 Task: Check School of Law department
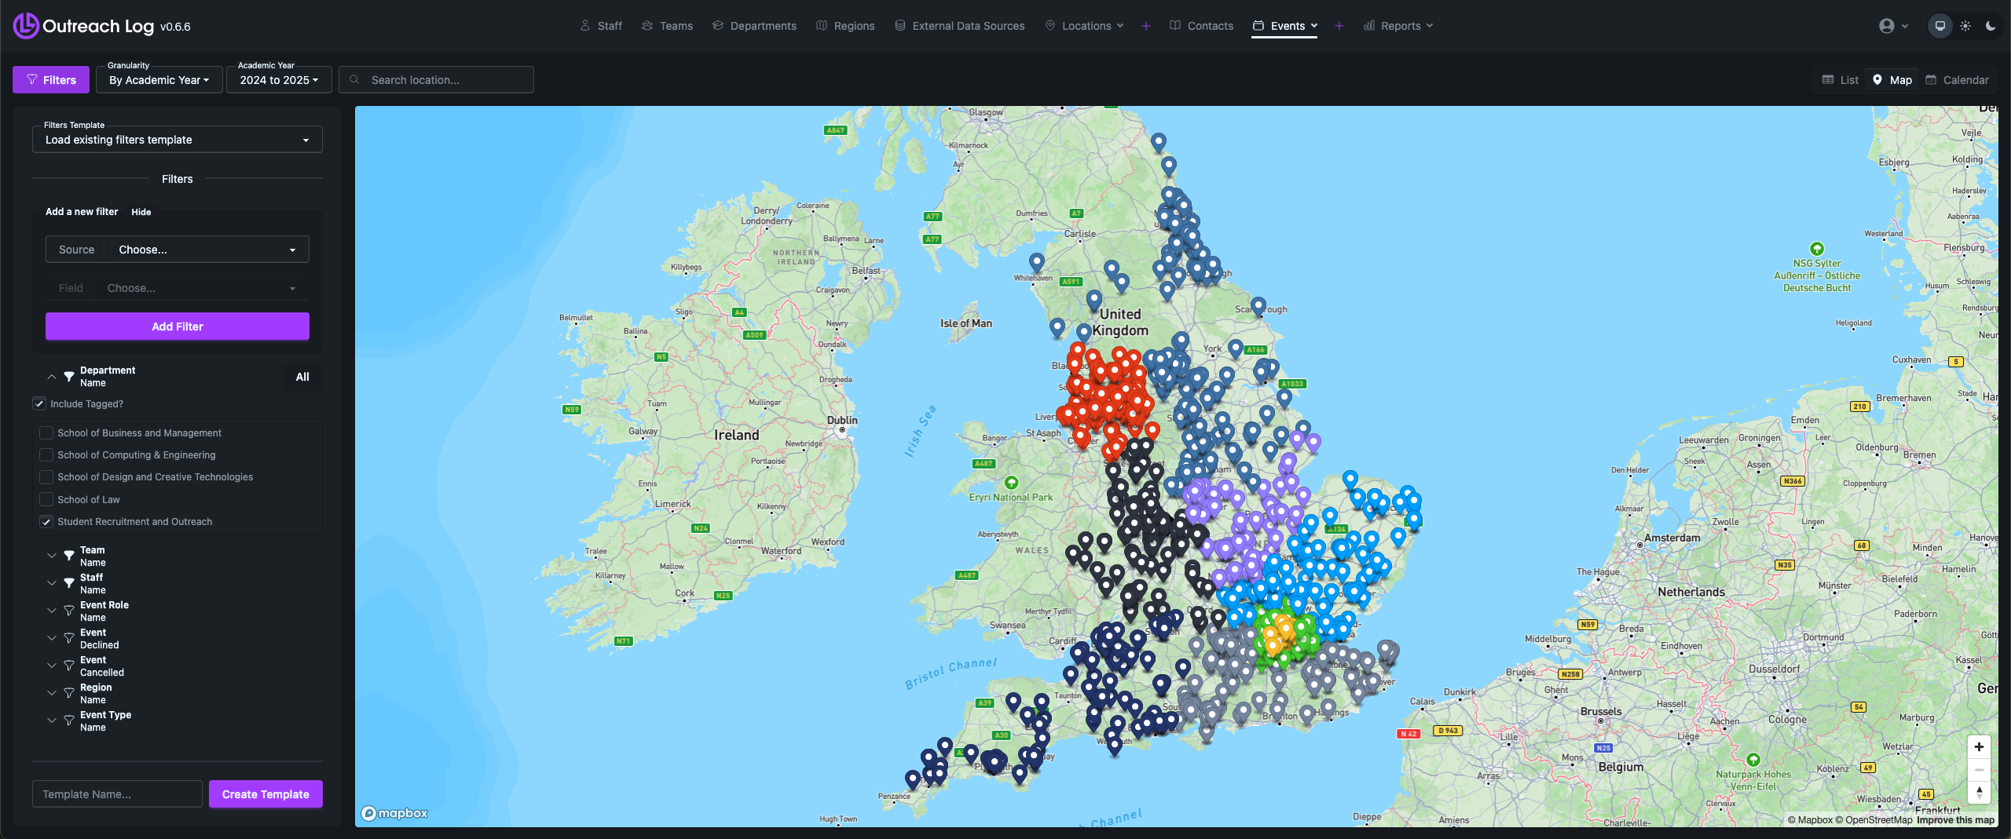point(46,499)
